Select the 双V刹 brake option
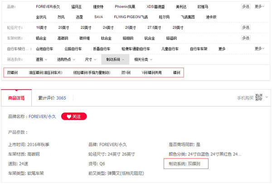This screenshot has width=272, height=184. click(x=126, y=73)
